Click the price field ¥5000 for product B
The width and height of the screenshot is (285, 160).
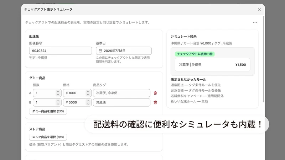point(77,102)
